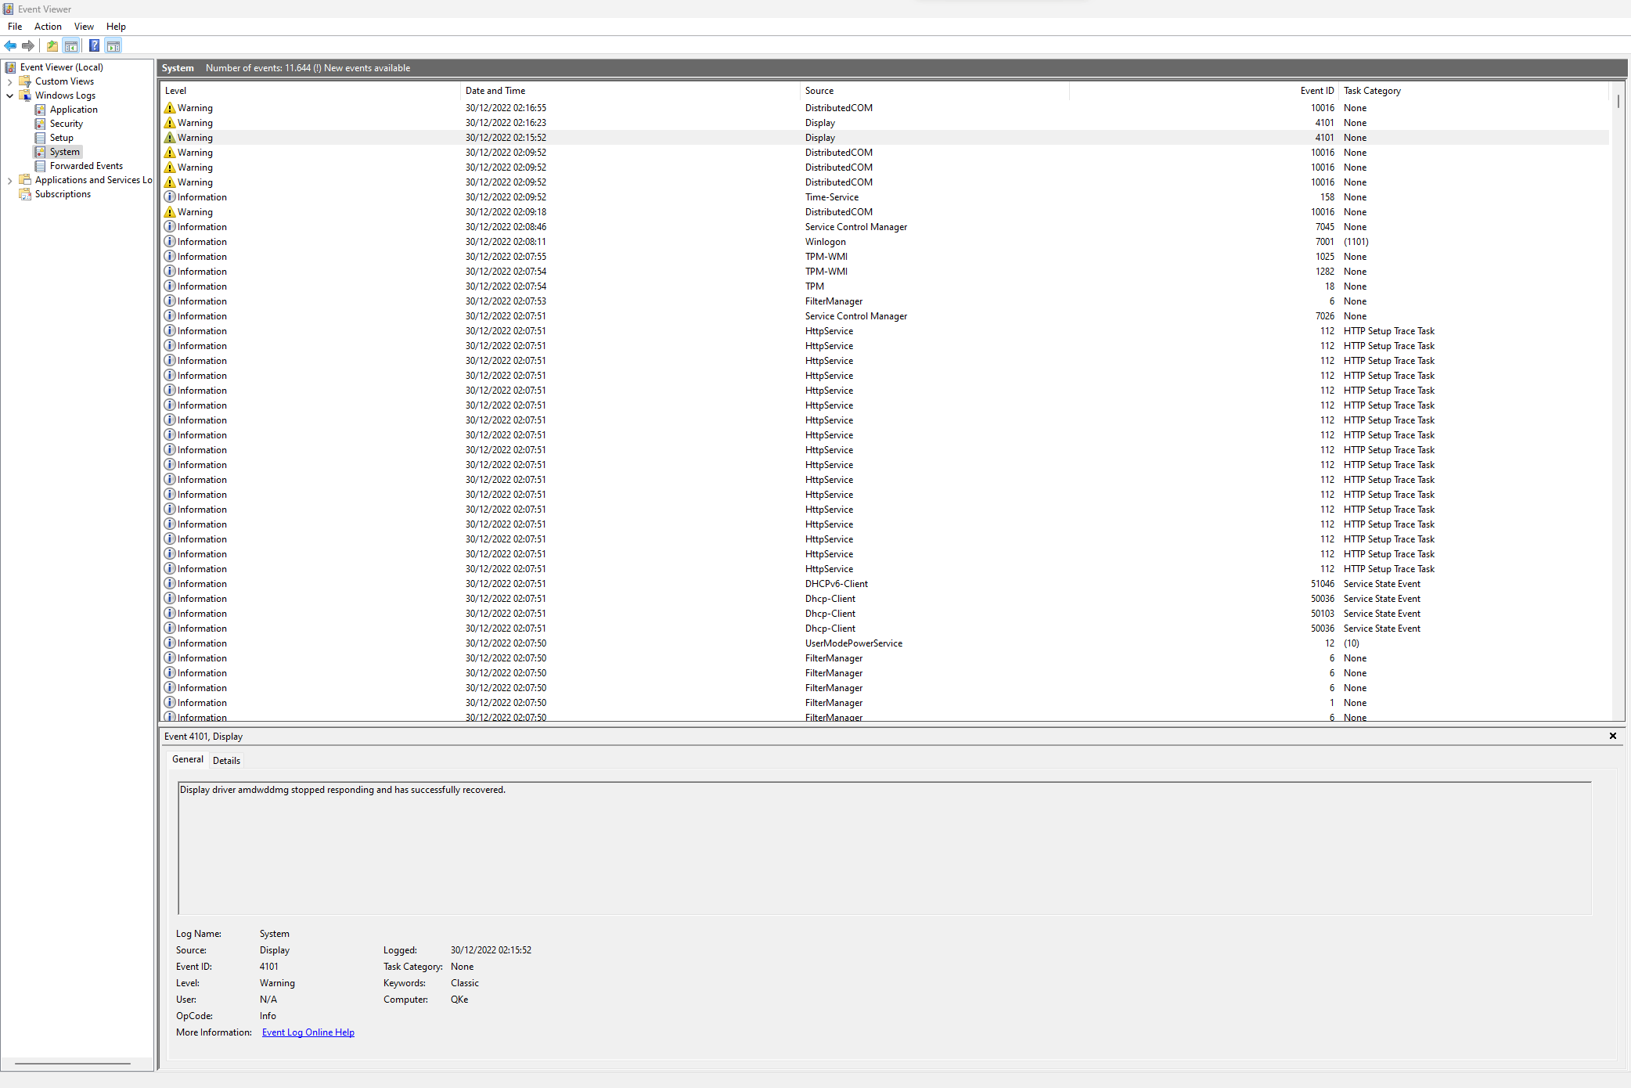Open the Action menu
1631x1088 pixels.
pos(48,26)
